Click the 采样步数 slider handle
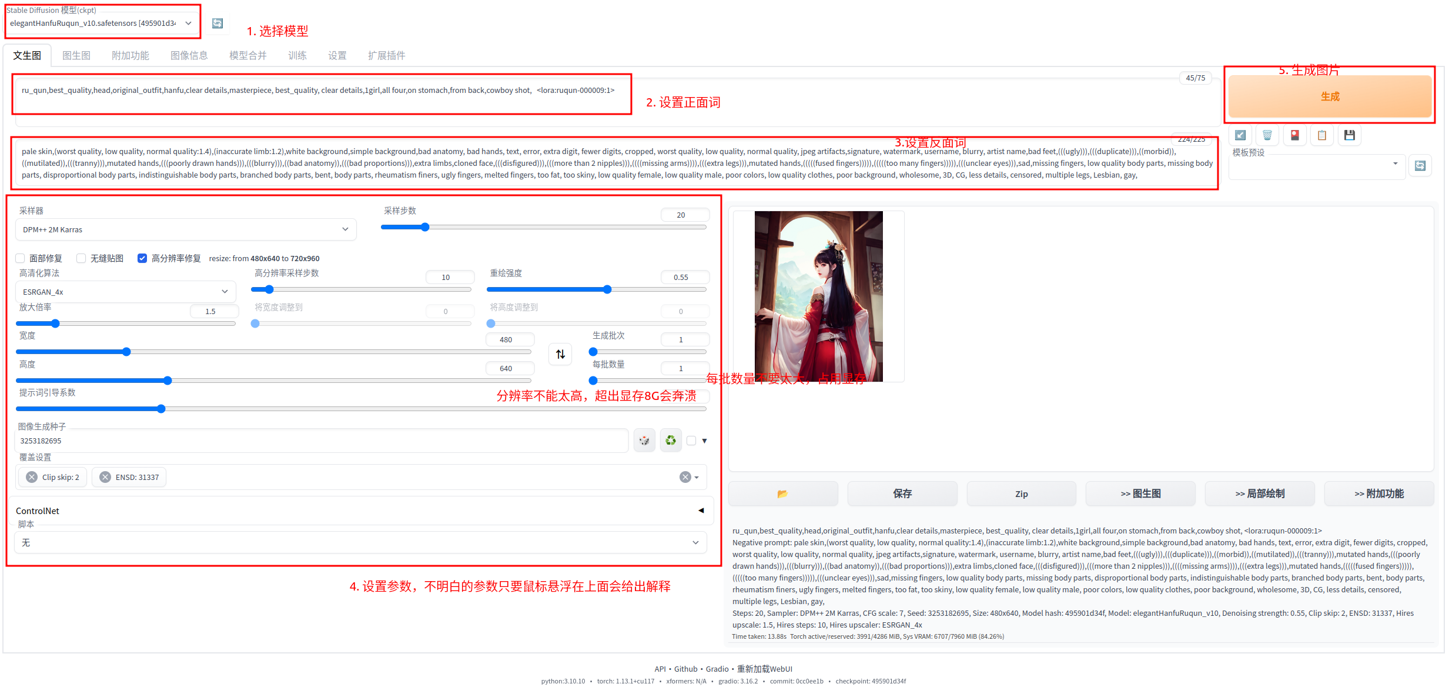This screenshot has width=1449, height=687. (x=425, y=227)
